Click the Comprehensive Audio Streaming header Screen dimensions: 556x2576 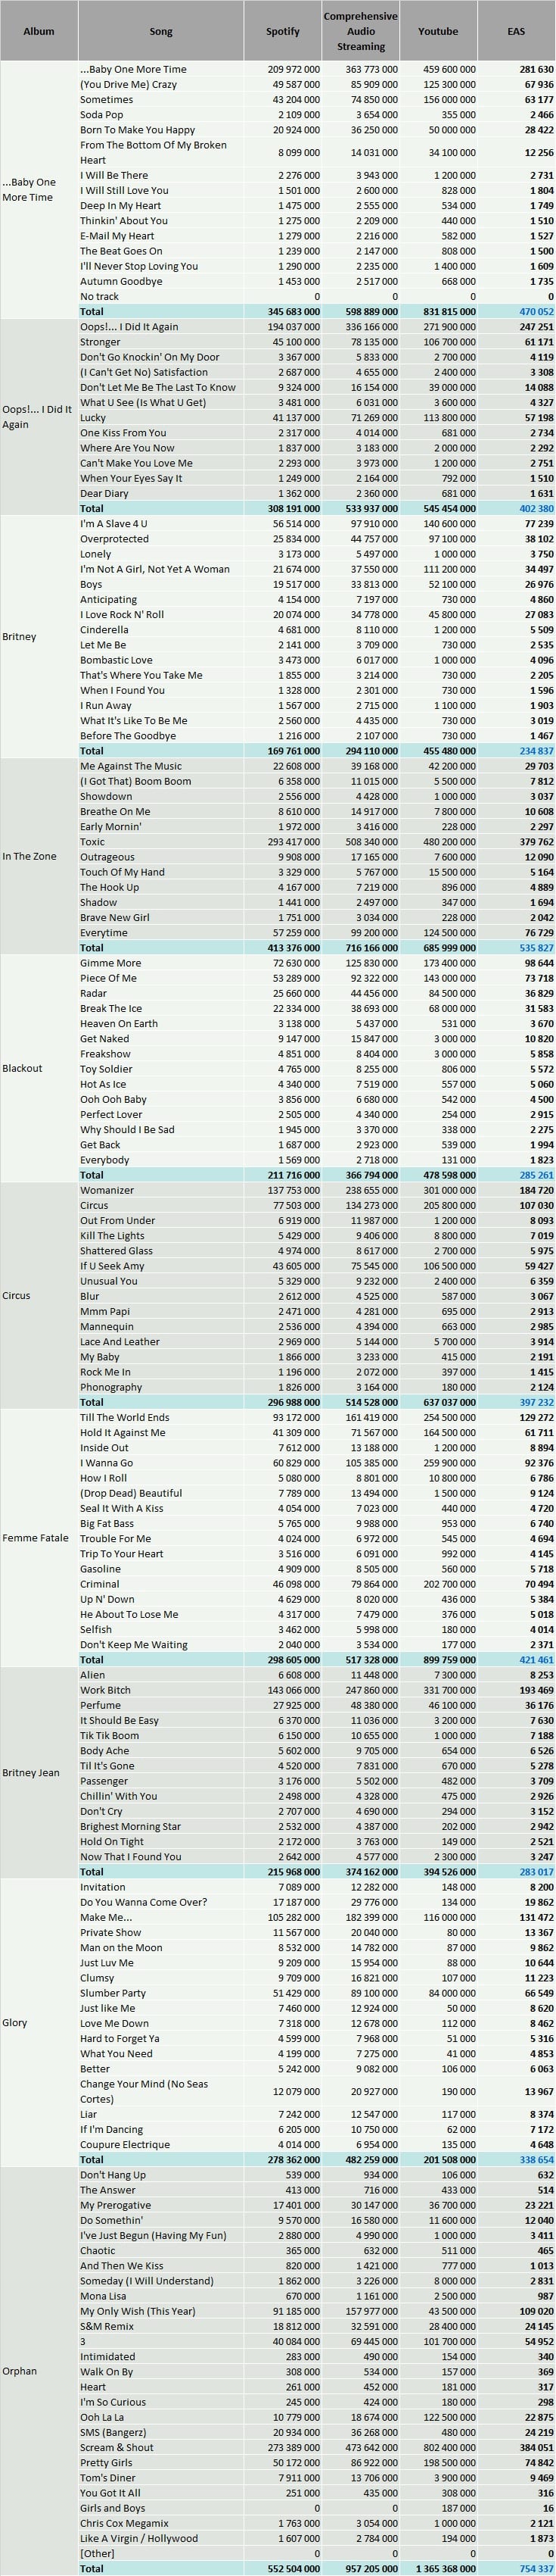(x=362, y=31)
